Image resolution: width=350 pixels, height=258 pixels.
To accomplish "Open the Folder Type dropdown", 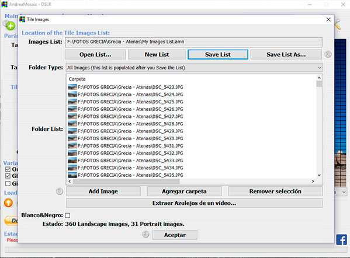I will click(x=195, y=68).
